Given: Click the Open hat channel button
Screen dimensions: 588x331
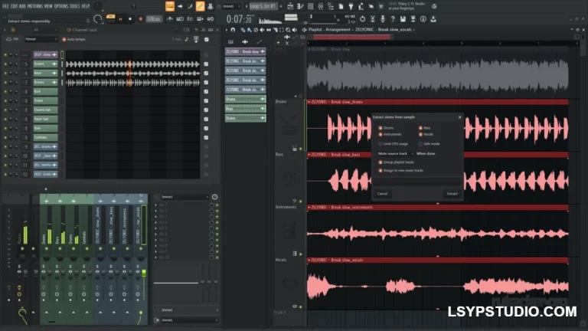Looking at the screenshot, I should [45, 119].
